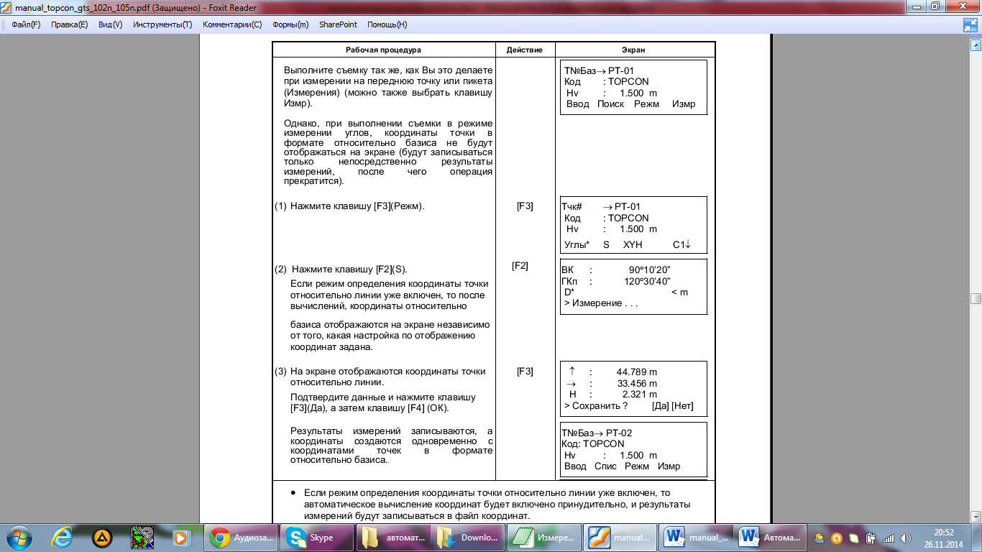Click the colorful mosaic taskbar icon

coord(142,537)
